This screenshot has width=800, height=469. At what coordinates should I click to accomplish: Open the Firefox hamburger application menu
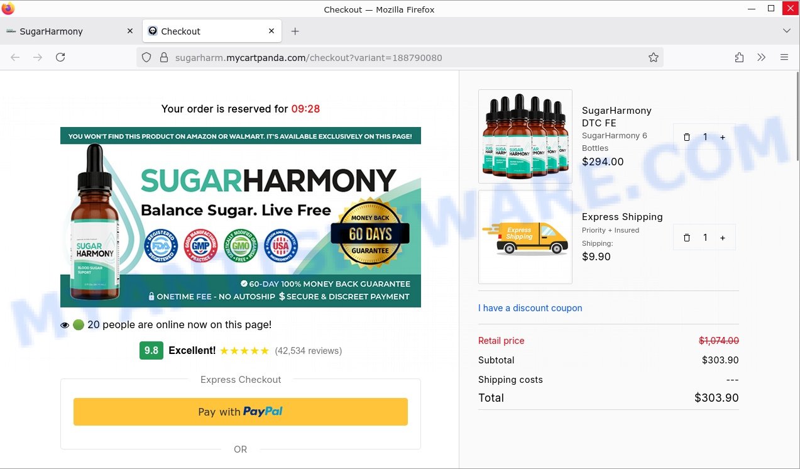point(784,57)
